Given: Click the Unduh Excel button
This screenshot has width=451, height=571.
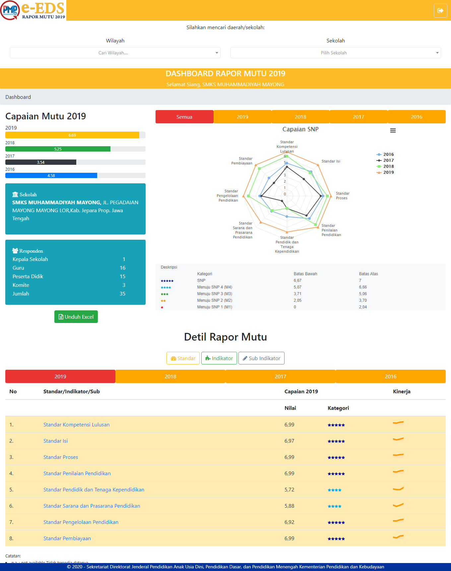Looking at the screenshot, I should [x=76, y=317].
